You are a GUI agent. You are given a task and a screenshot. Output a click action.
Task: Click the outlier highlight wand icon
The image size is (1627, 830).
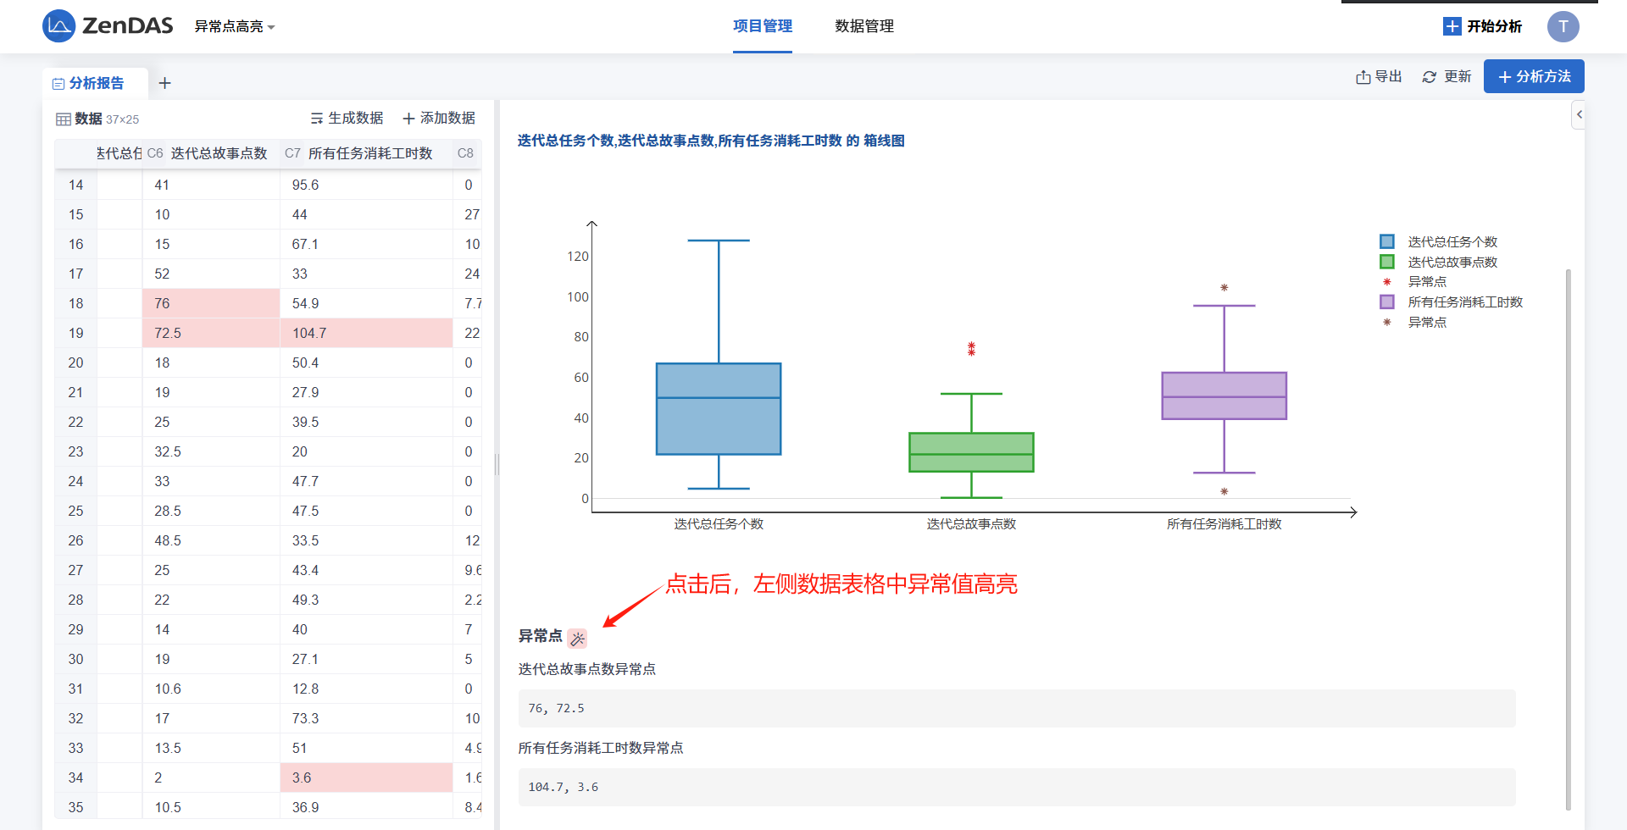[577, 639]
